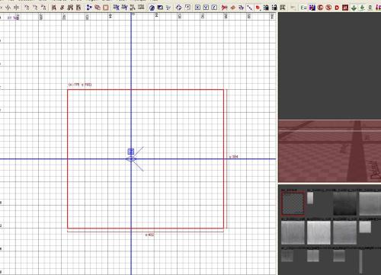The height and width of the screenshot is (275, 381).
Task: Click the Hollow square outline icon
Action: (x=106, y=8)
